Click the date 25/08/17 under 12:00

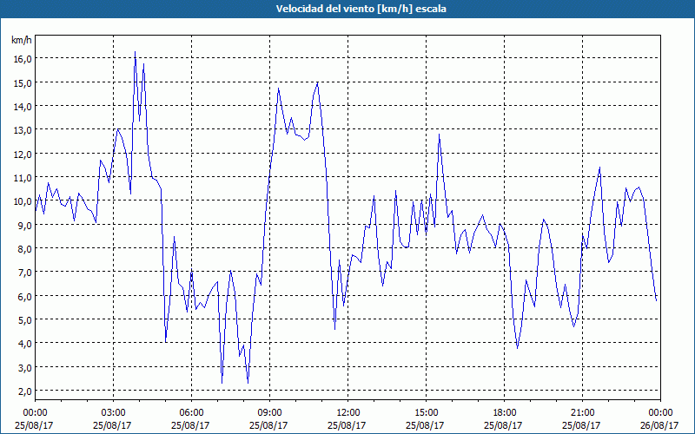347,425
